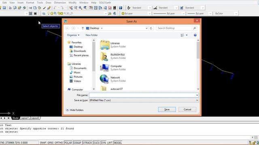Open the text style Standard dropdown
The image size is (259, 145).
point(150,8)
